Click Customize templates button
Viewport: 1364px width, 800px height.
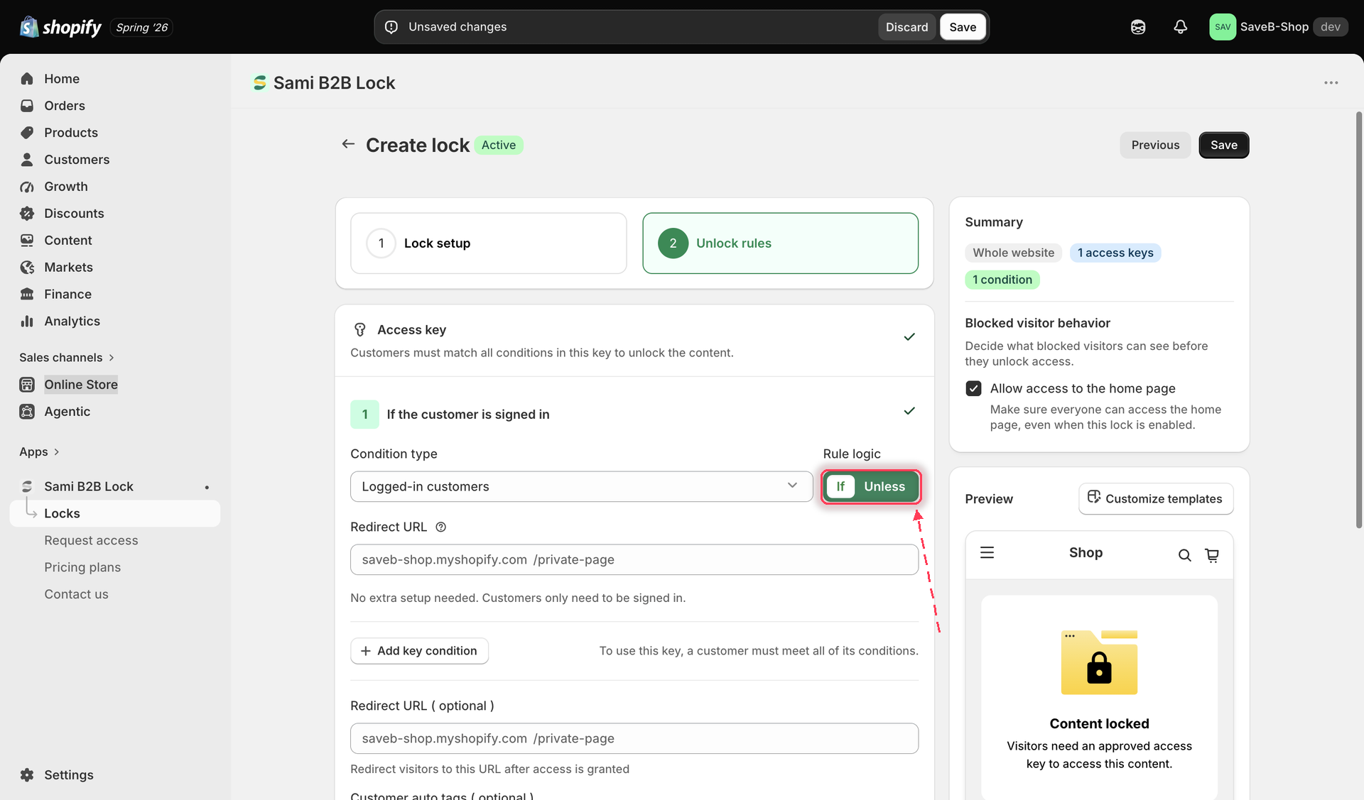1156,499
